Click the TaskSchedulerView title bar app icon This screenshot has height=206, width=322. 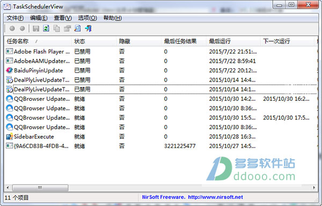[7, 6]
